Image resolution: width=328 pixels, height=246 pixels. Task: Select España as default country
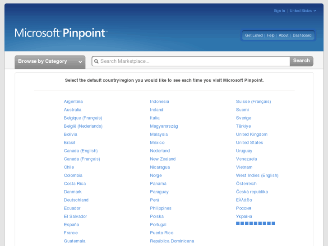(71, 225)
